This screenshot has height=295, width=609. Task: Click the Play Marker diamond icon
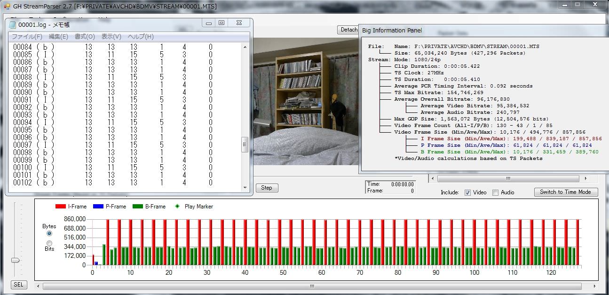tap(177, 207)
